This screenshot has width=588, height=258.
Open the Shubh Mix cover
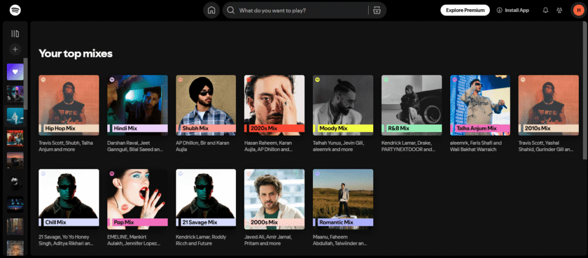coord(206,105)
